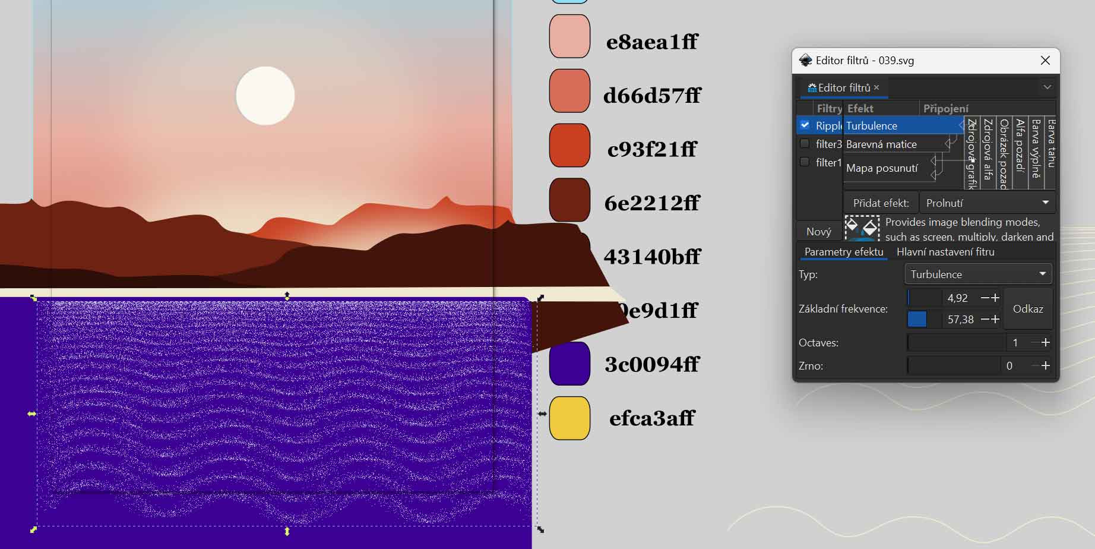
Task: Switch to Hlavní nastavení fitru tab
Action: 945,252
